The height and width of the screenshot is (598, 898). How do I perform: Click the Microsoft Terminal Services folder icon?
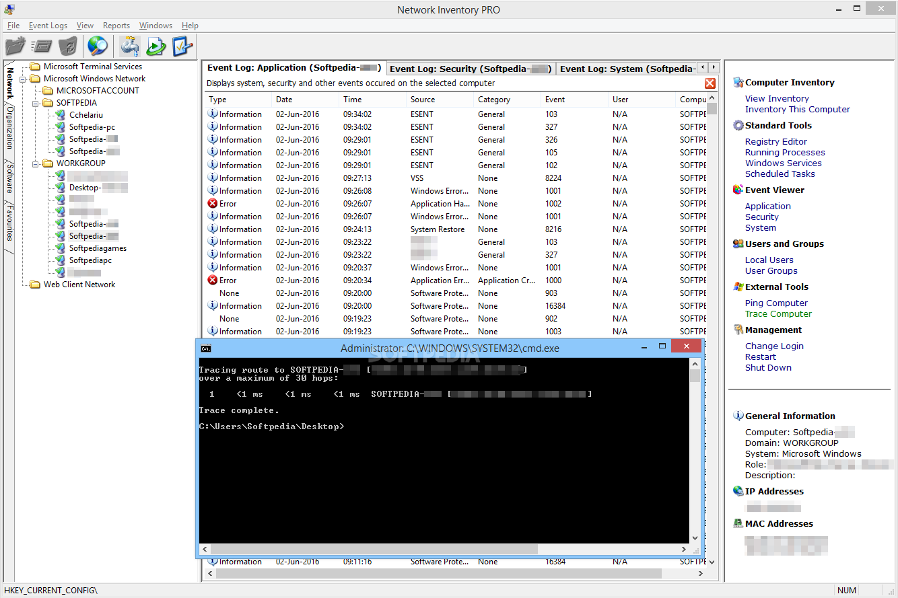[35, 67]
